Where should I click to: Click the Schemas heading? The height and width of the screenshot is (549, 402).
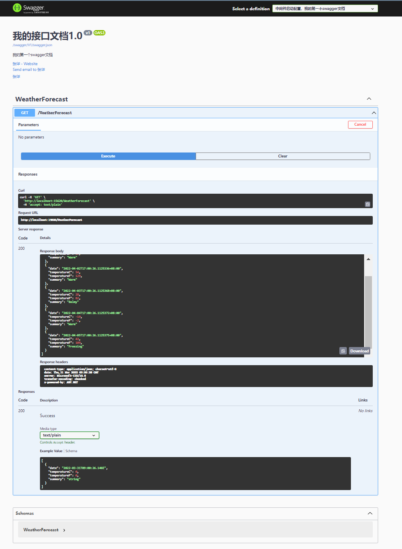25,514
